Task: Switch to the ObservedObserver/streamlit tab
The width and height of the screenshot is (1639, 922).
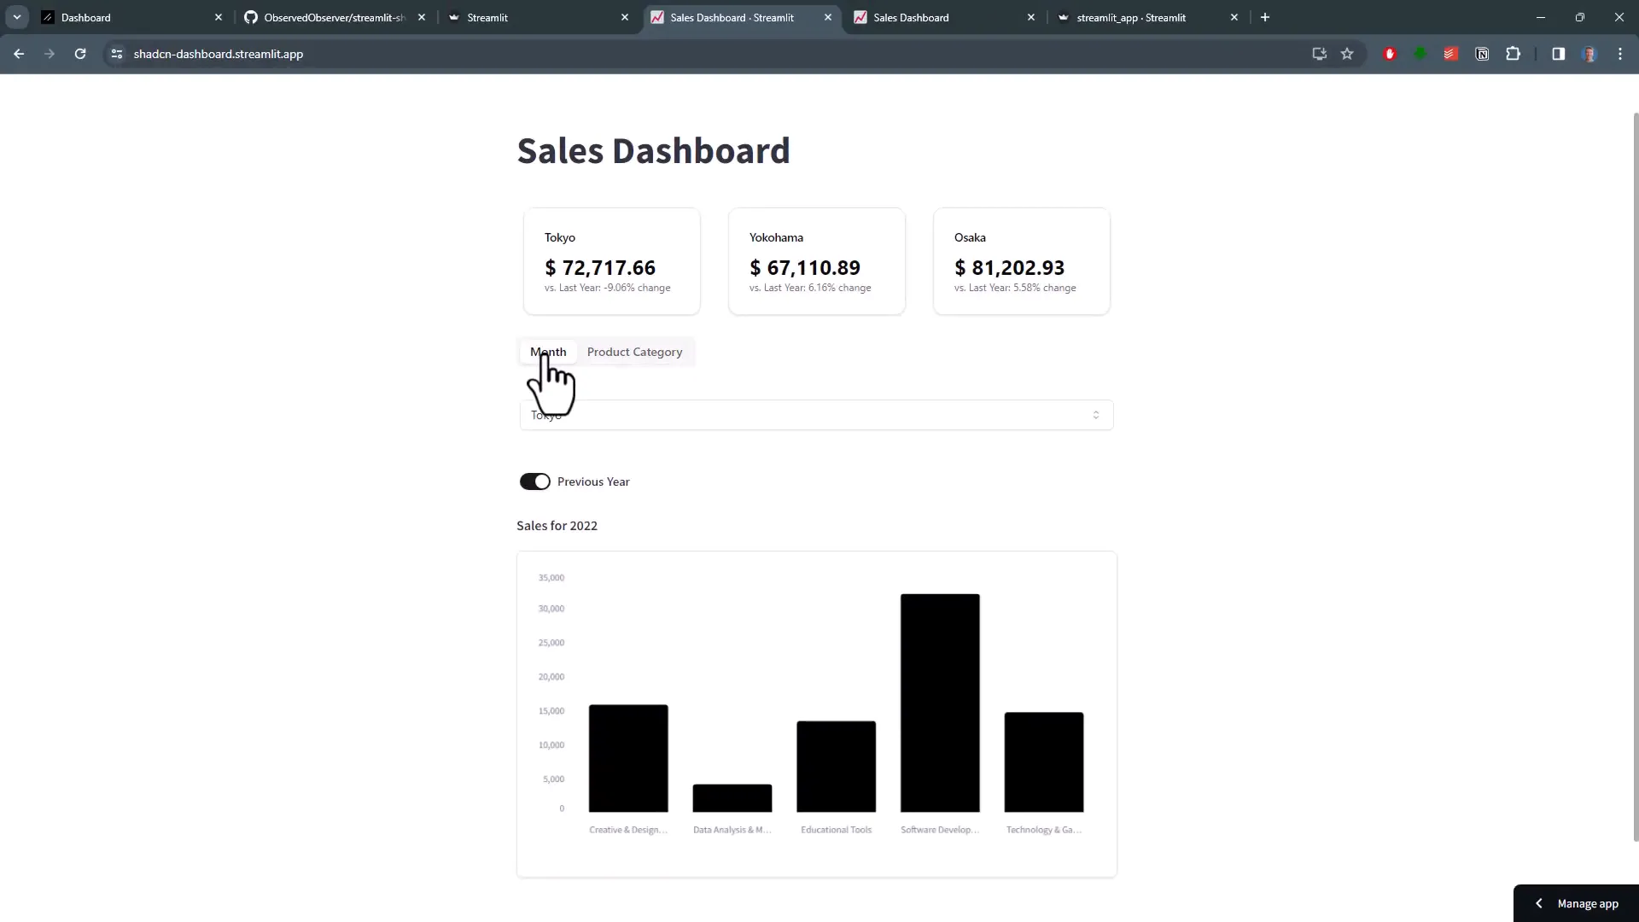Action: point(324,17)
